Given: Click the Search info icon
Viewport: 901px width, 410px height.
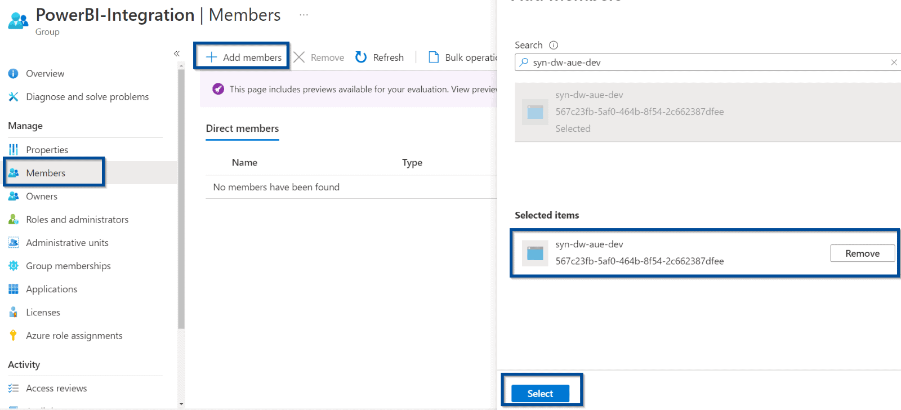Looking at the screenshot, I should (x=554, y=45).
